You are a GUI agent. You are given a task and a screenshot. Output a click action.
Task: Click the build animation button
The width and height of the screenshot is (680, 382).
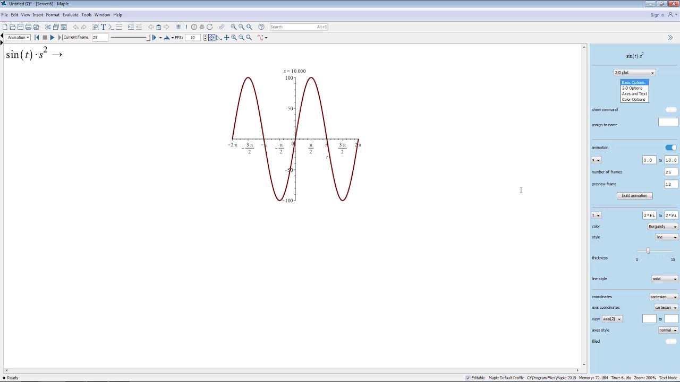[x=634, y=196]
